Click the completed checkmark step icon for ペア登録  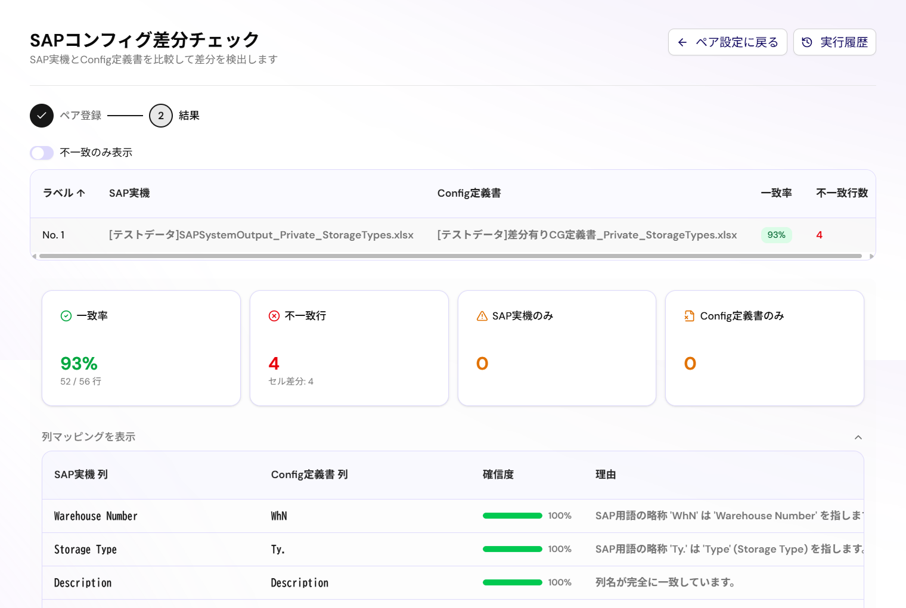pos(42,116)
